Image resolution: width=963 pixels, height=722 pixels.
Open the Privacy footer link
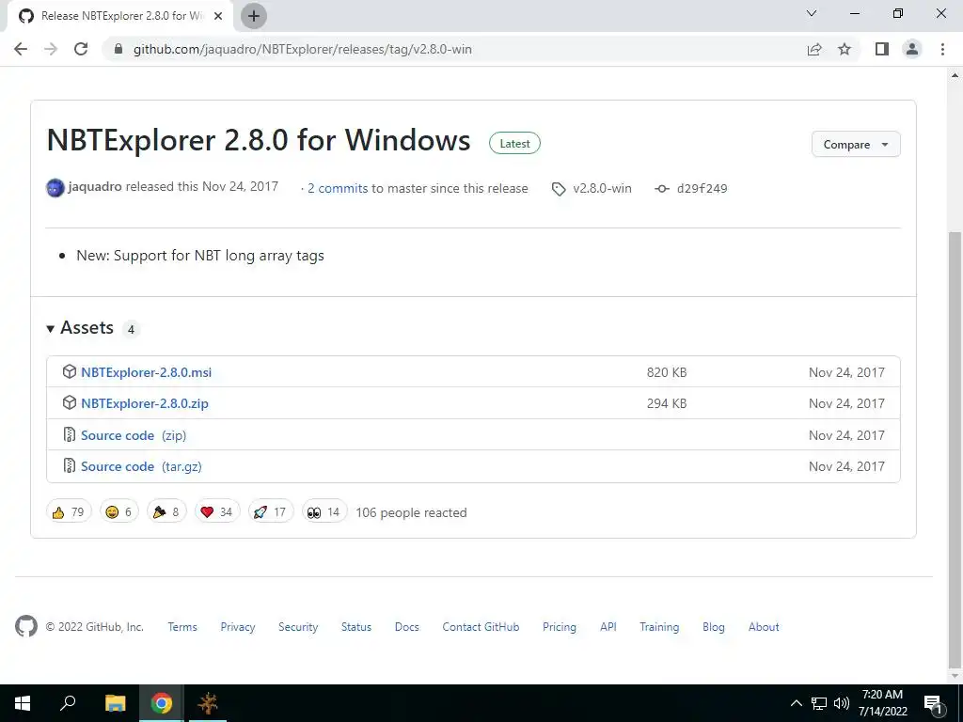tap(238, 627)
